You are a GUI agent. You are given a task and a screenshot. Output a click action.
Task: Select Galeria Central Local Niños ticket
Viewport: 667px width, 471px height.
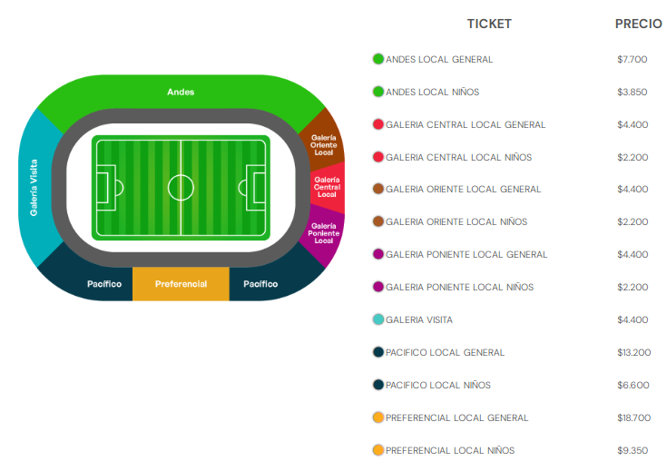(458, 157)
